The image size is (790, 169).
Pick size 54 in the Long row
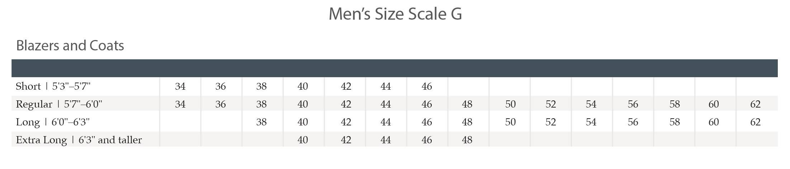[591, 122]
